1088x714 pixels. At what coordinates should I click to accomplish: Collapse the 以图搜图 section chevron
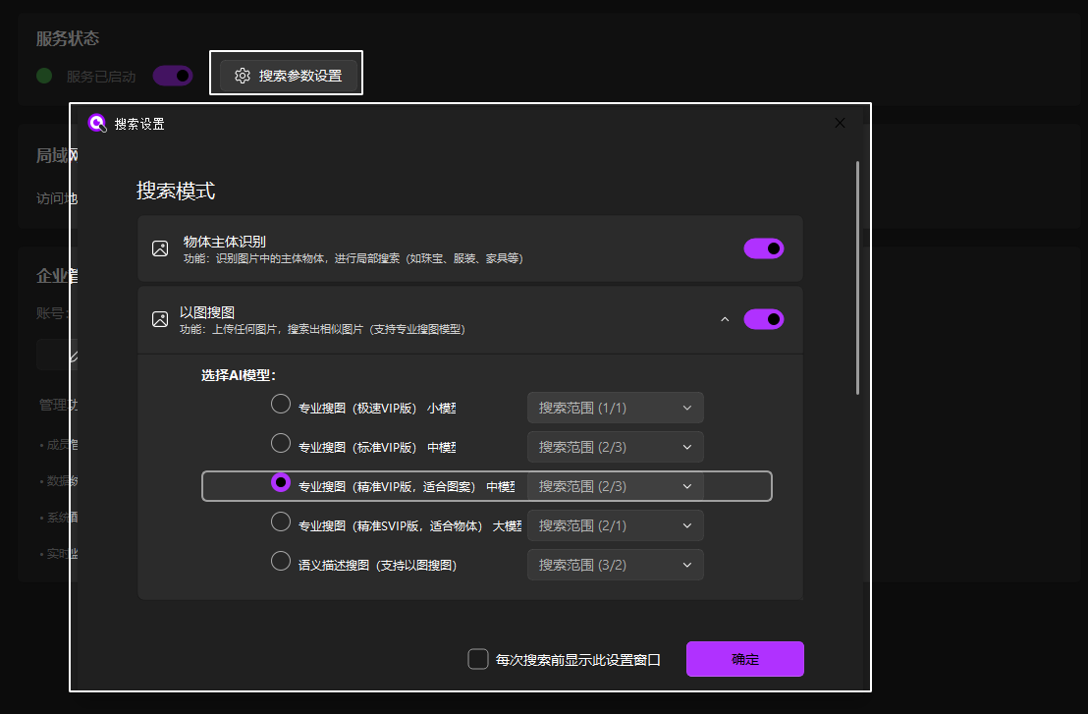725,319
